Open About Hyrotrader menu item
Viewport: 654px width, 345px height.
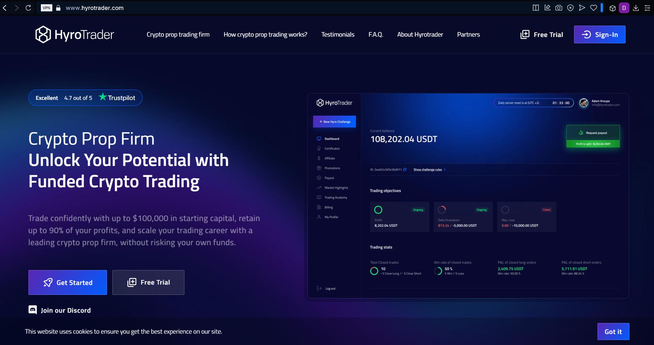click(420, 34)
